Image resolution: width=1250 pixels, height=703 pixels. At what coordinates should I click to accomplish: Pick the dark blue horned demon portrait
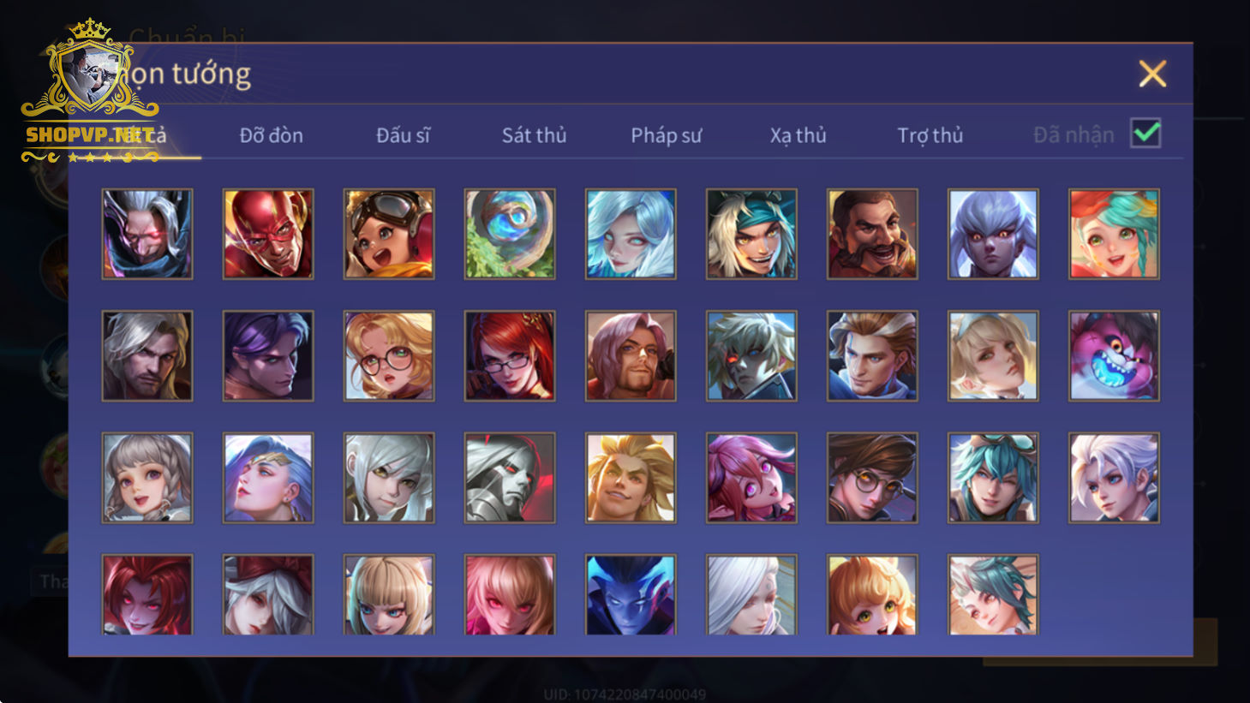click(631, 594)
